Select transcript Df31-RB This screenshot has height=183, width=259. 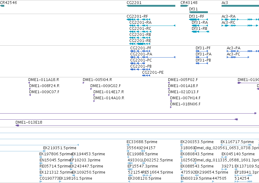(200, 32)
